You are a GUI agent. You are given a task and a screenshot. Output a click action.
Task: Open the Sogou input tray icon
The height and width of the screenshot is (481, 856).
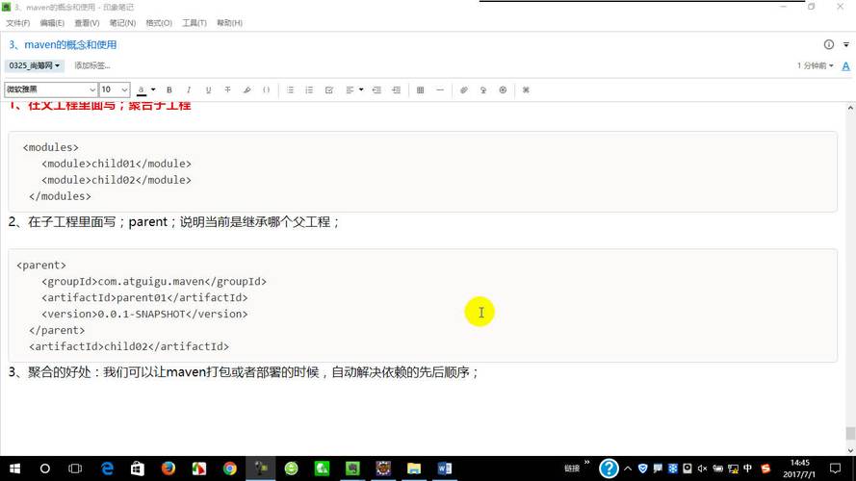point(765,468)
